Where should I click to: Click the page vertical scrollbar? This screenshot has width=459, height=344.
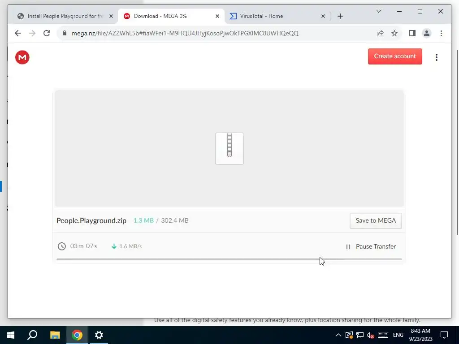pos(457,142)
